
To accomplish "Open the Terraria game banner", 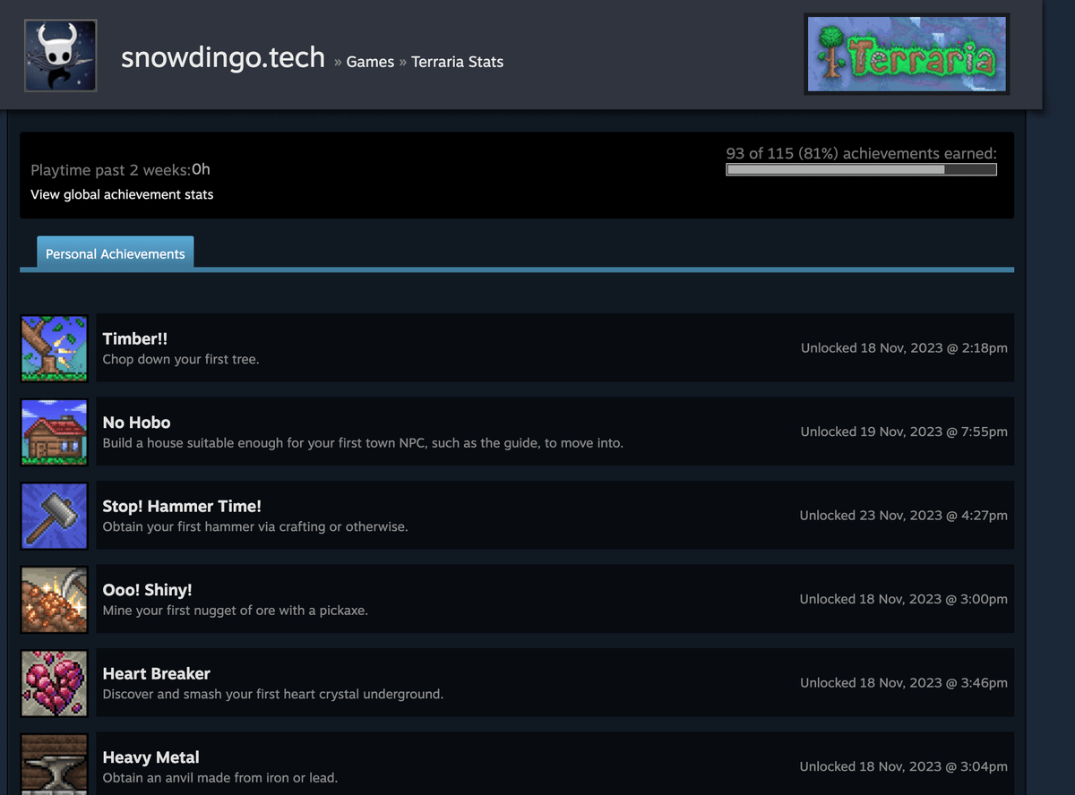I will [906, 56].
